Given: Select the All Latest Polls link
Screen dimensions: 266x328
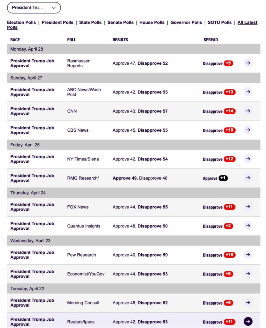Looking at the screenshot, I should click(247, 22).
